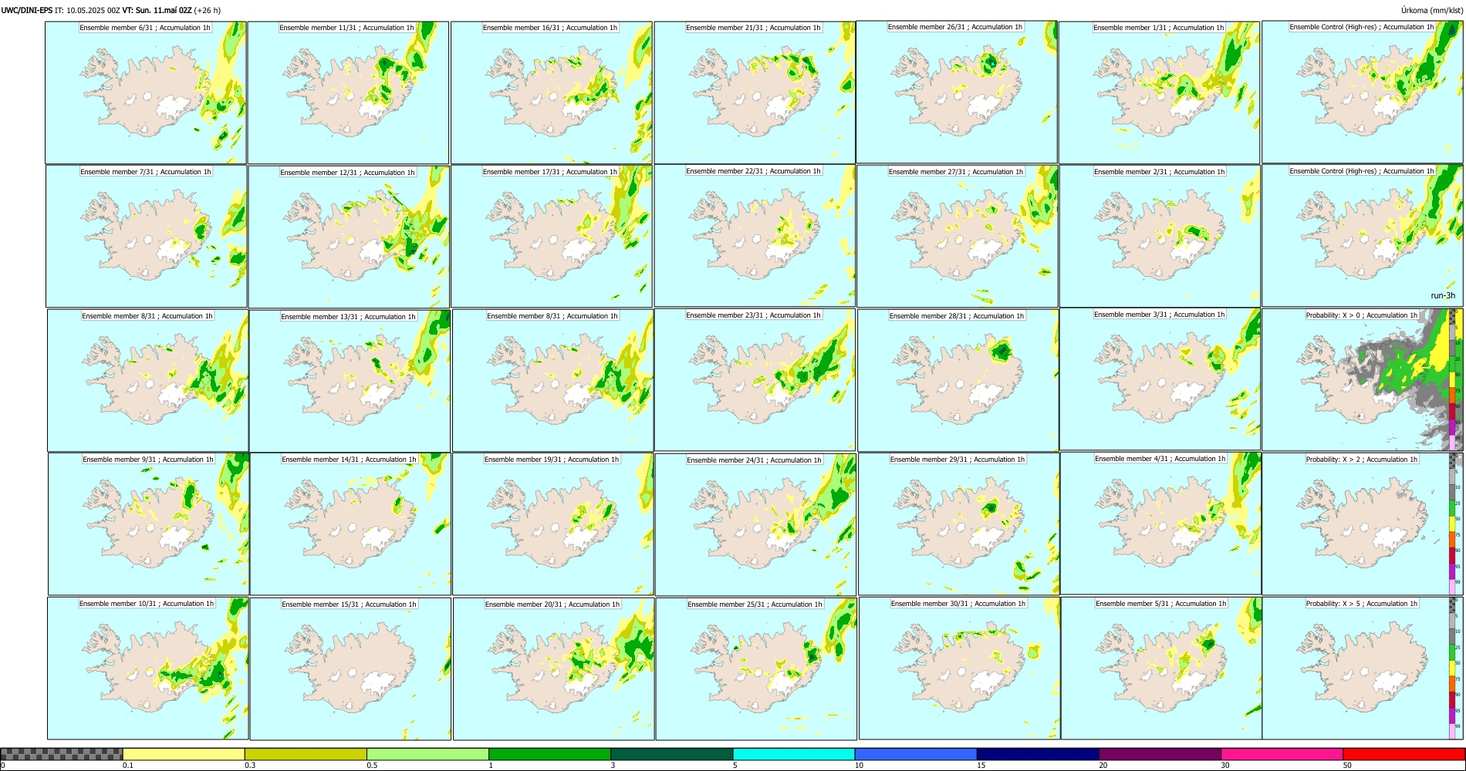
Task: View the Ensemble member 17/31 map
Action: (x=552, y=236)
